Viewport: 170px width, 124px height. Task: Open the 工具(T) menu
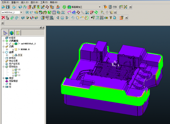(44, 2)
